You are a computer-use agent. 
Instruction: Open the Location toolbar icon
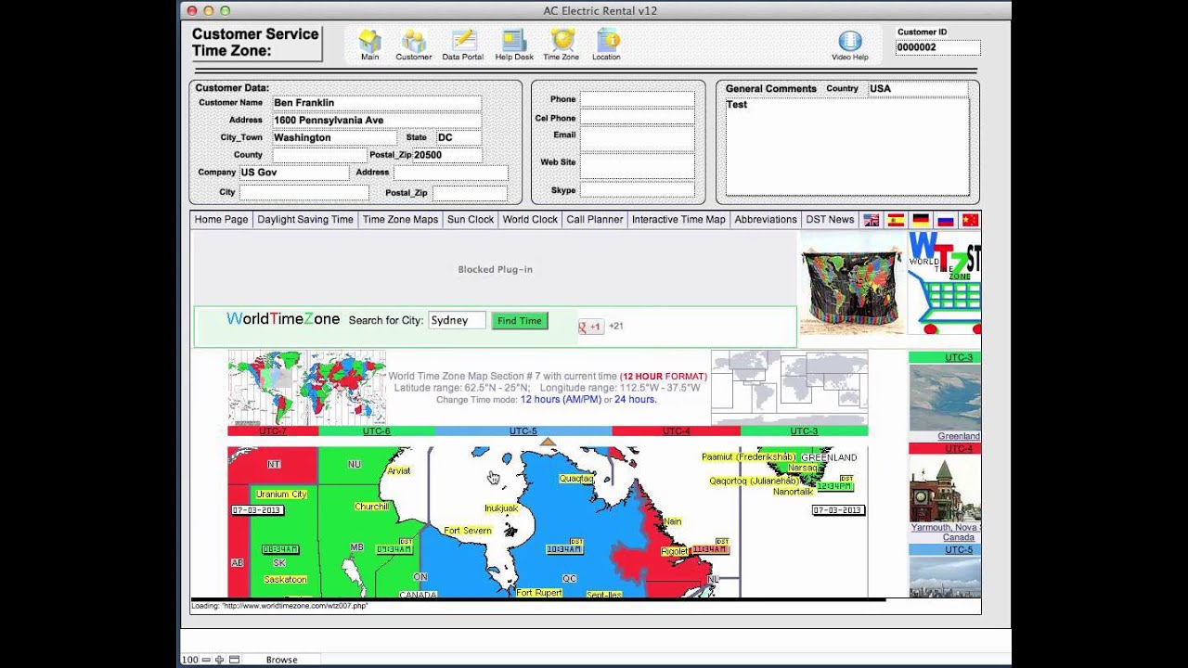(607, 45)
